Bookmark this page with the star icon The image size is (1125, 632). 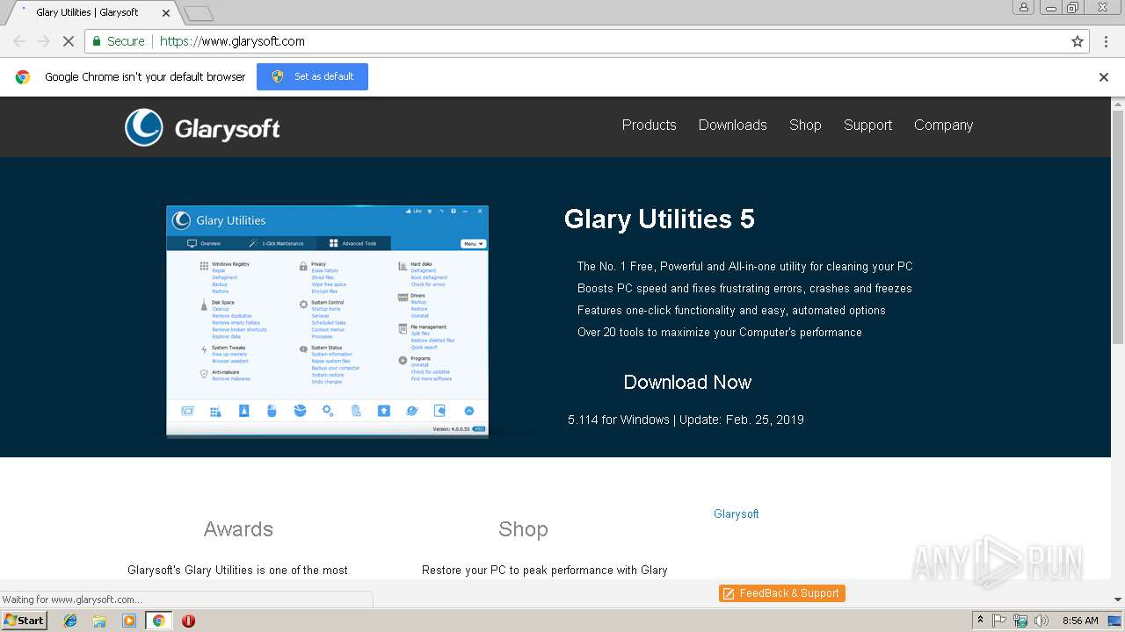(x=1078, y=41)
